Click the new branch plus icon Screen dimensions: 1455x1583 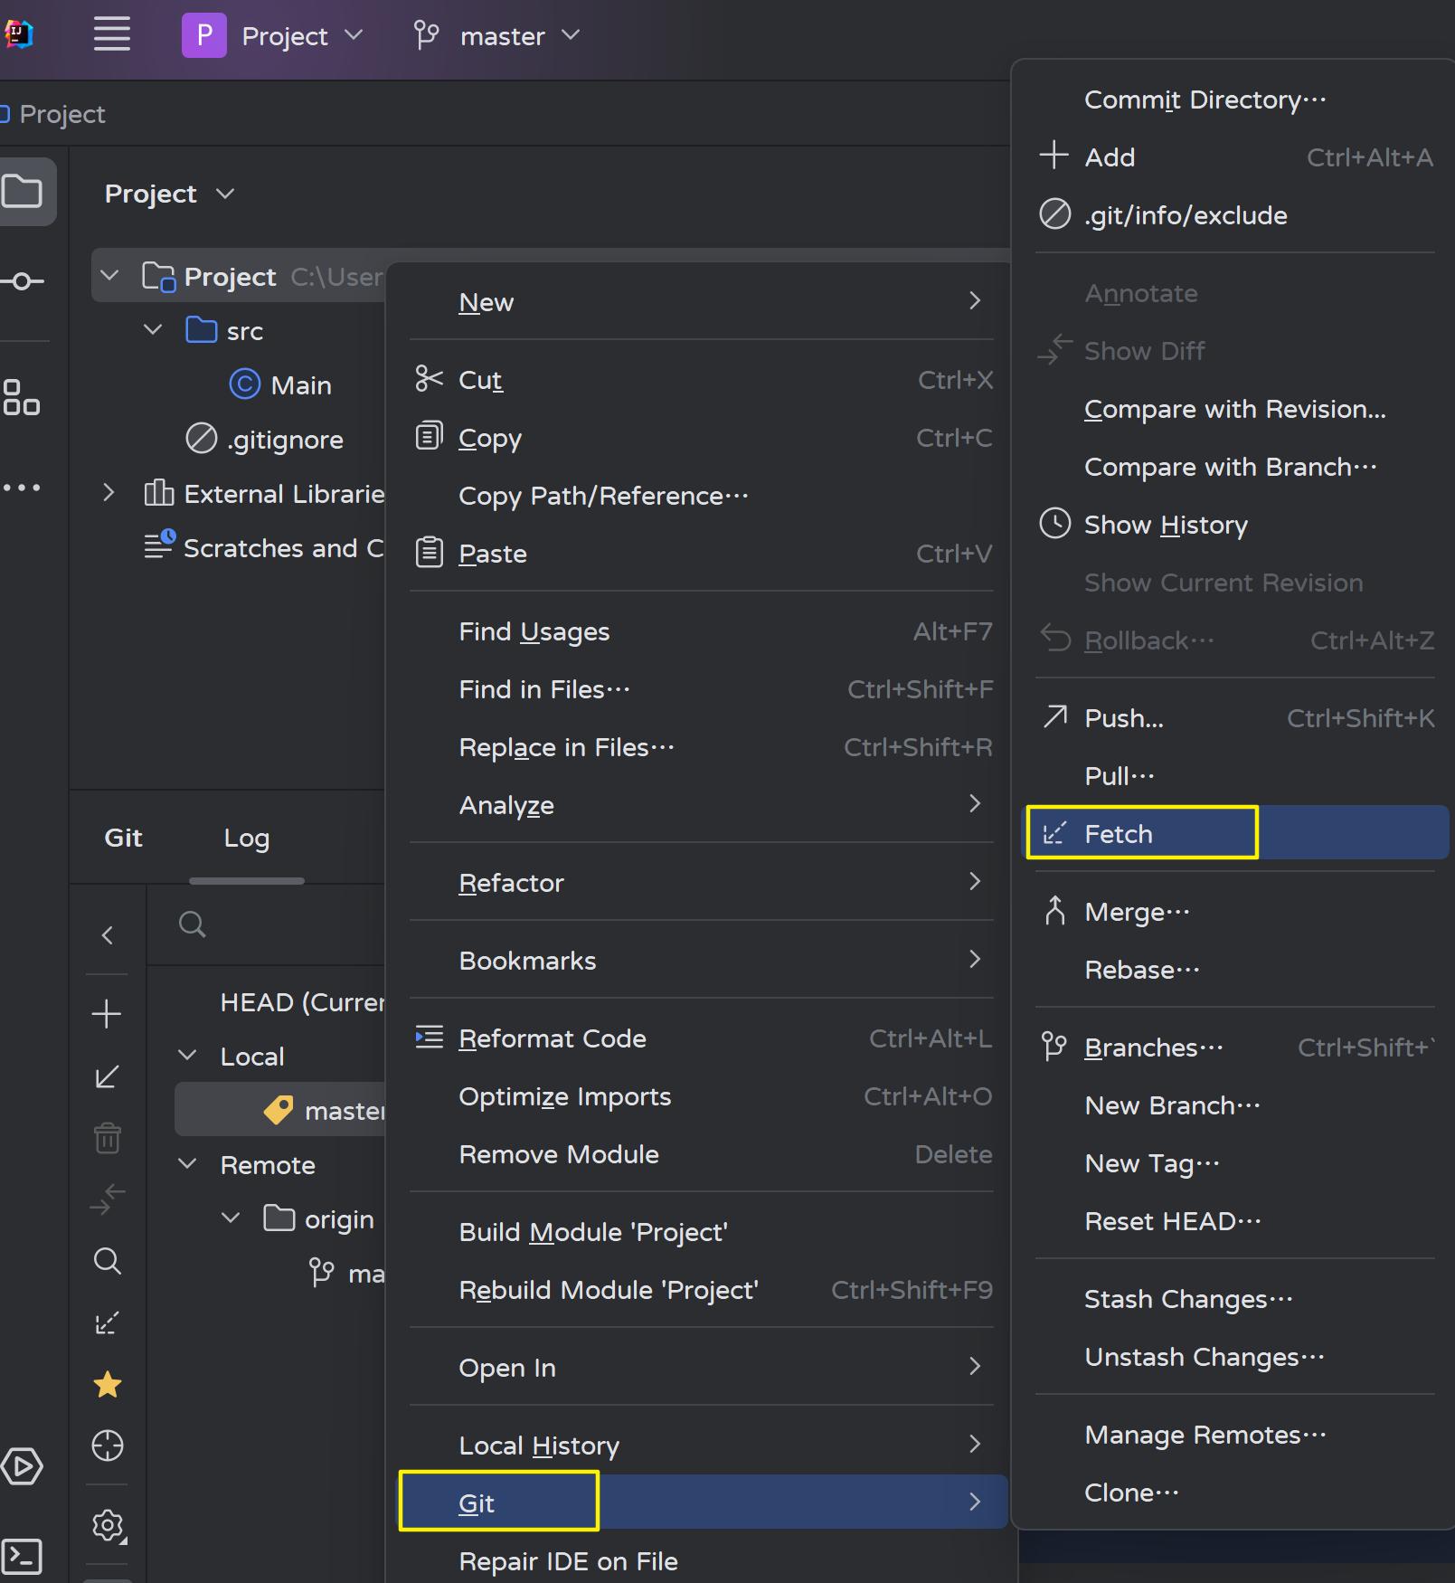click(x=107, y=1013)
